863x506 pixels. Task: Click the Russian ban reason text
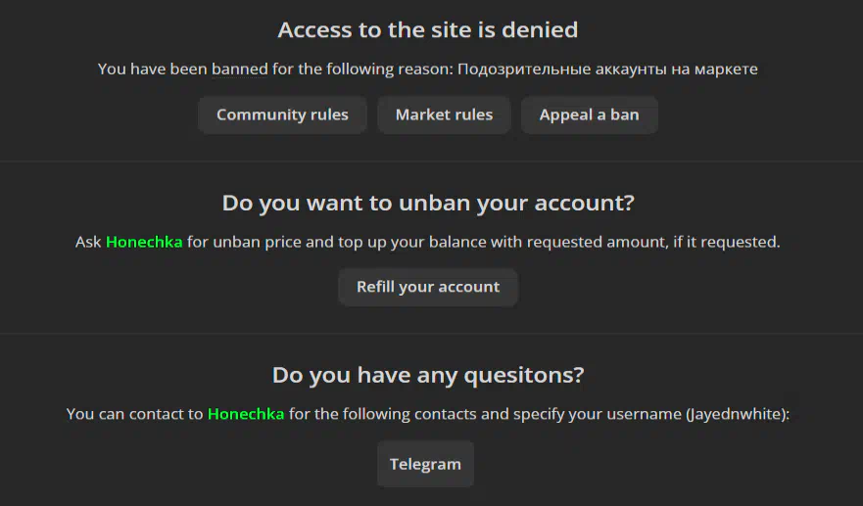607,69
